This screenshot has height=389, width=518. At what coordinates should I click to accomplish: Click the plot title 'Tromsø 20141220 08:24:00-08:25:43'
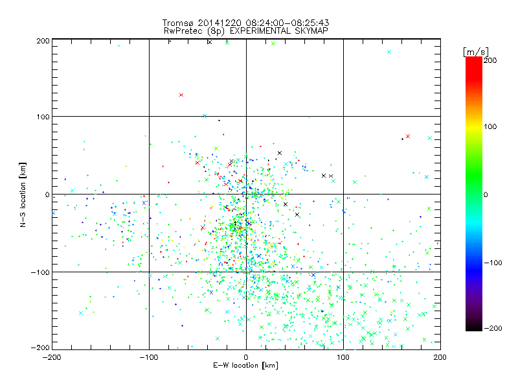[x=245, y=23]
